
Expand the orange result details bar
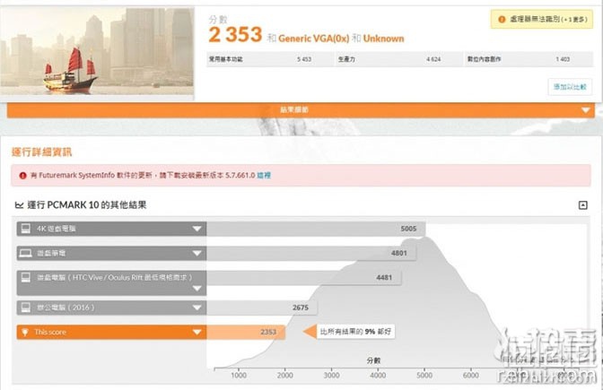pyautogui.click(x=301, y=110)
